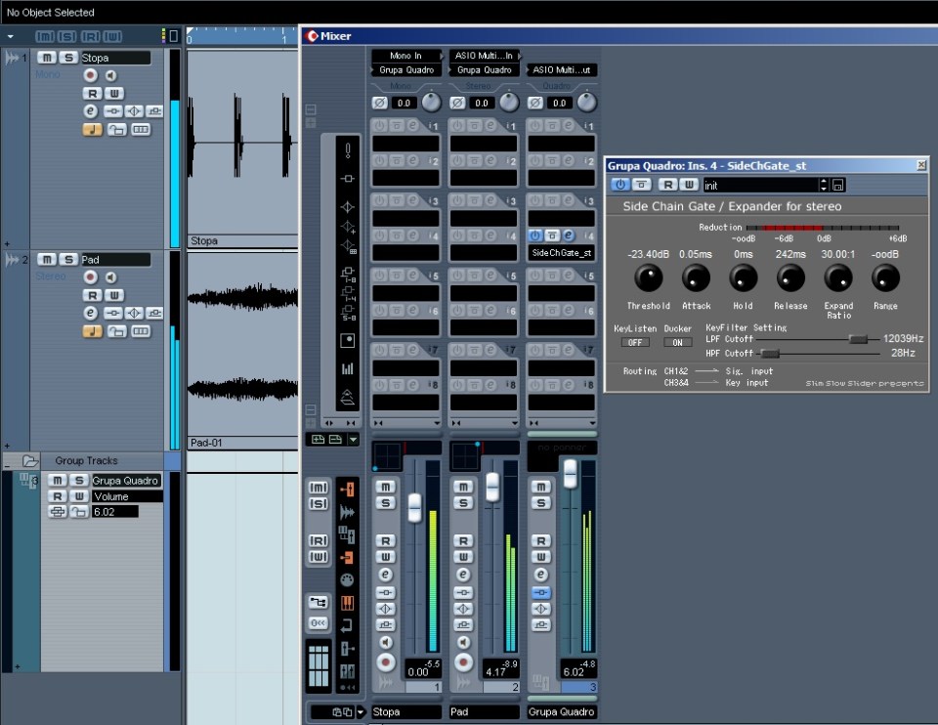Turn off Ducker ON switch in gate plugin
Image resolution: width=938 pixels, height=725 pixels.
tap(677, 342)
